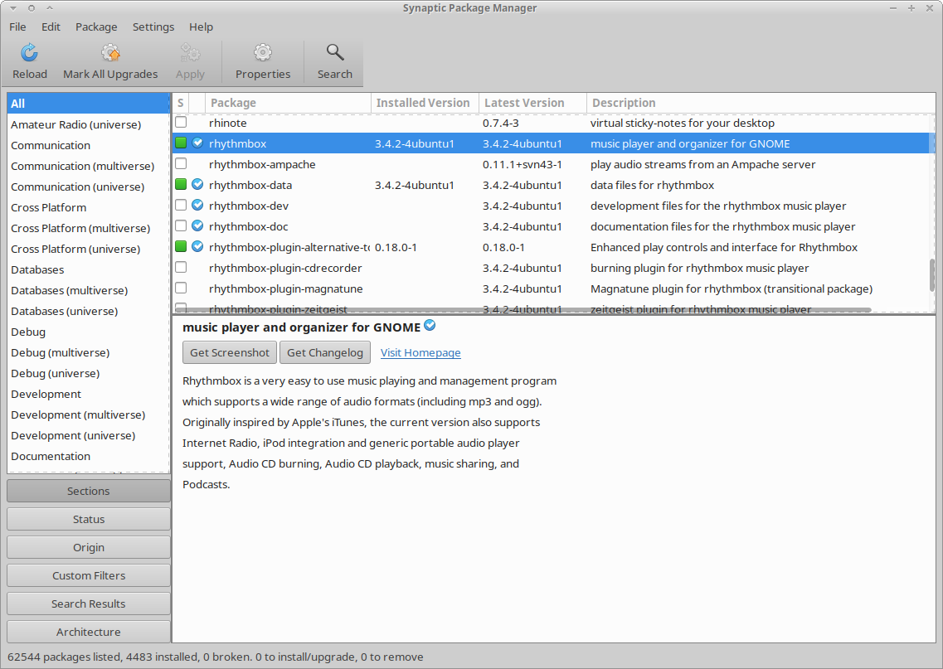This screenshot has width=943, height=669.
Task: Select the Documentation section
Action: click(x=89, y=456)
